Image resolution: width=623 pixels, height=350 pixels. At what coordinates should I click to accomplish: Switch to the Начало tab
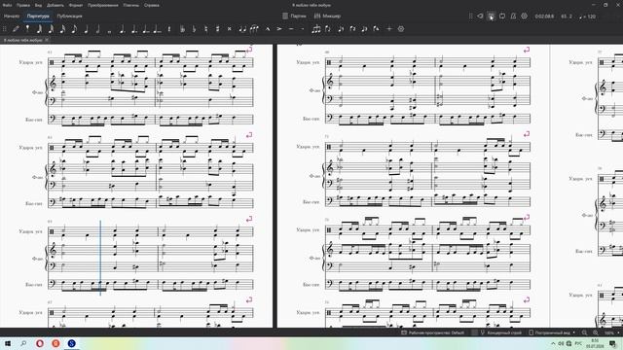pos(12,17)
